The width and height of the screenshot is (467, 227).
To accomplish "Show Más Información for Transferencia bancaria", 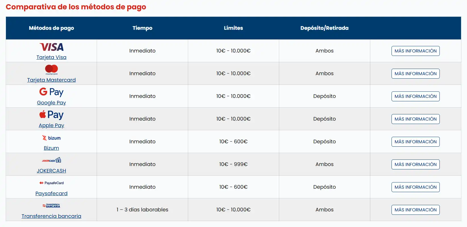I will [x=416, y=210].
